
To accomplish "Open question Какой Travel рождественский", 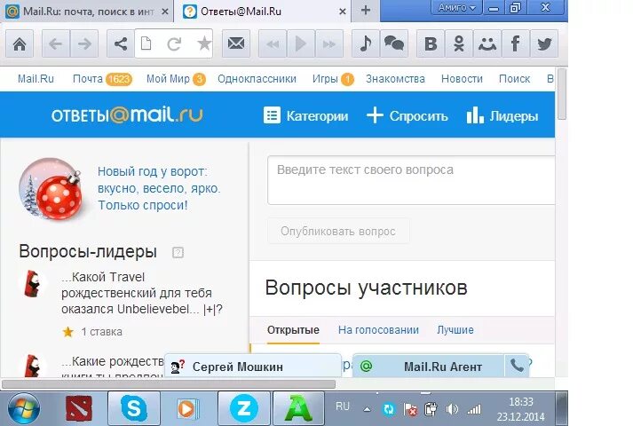I will 142,293.
